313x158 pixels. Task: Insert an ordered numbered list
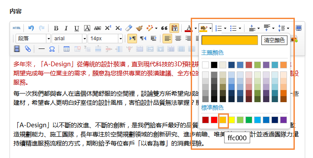[x=218, y=28]
